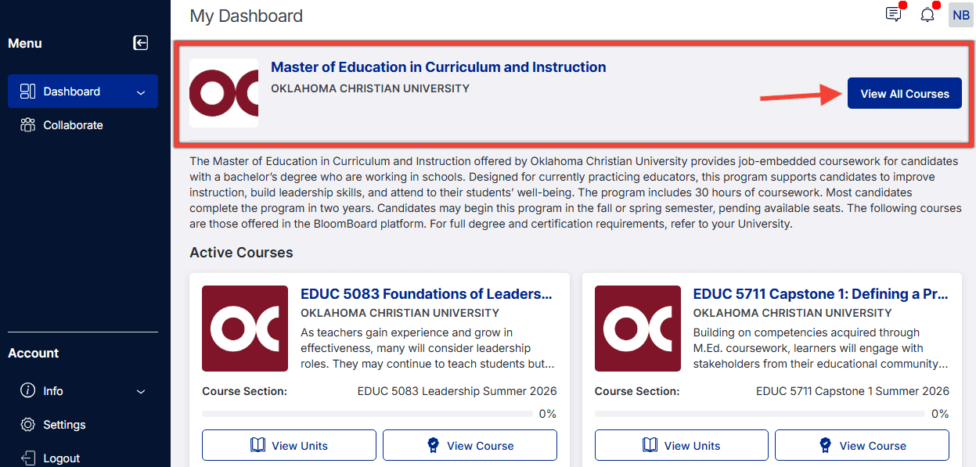Image resolution: width=976 pixels, height=467 pixels.
Task: View Units for EDUC 5083 course
Action: (x=289, y=446)
